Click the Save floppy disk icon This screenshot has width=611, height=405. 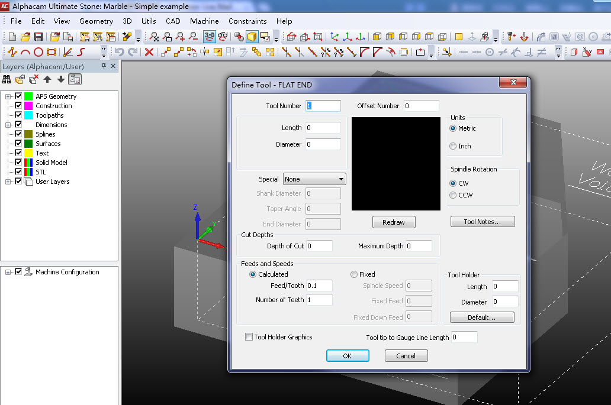coord(38,37)
